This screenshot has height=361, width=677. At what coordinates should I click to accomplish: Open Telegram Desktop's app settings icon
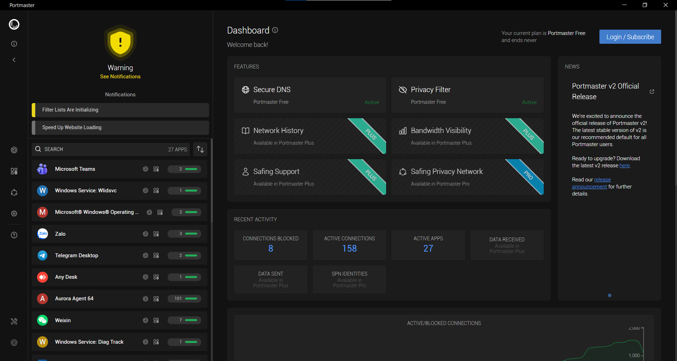[x=156, y=255]
